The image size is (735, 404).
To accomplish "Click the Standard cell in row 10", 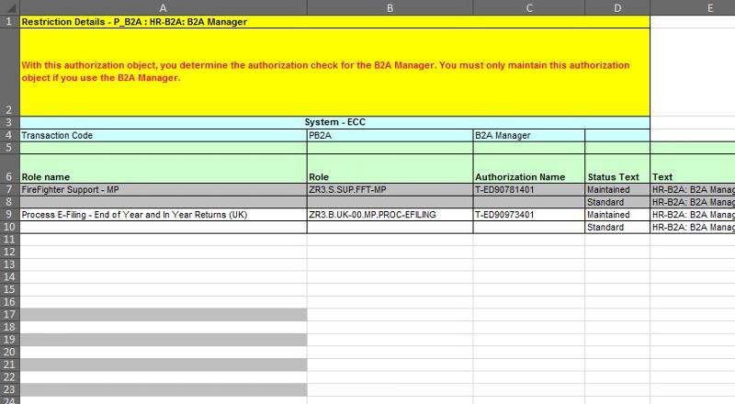I will [x=617, y=227].
